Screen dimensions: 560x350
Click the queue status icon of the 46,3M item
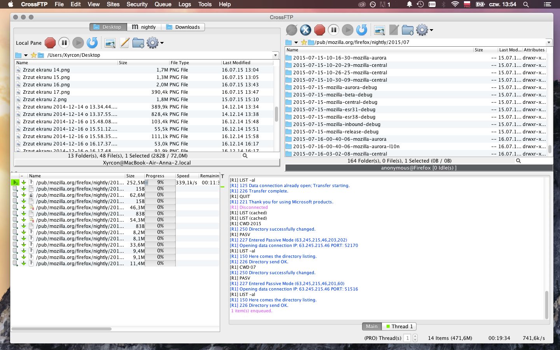[x=15, y=207]
